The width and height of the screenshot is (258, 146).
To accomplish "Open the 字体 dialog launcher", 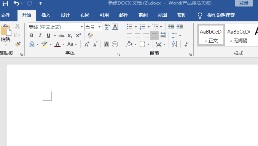I will [x=119, y=54].
